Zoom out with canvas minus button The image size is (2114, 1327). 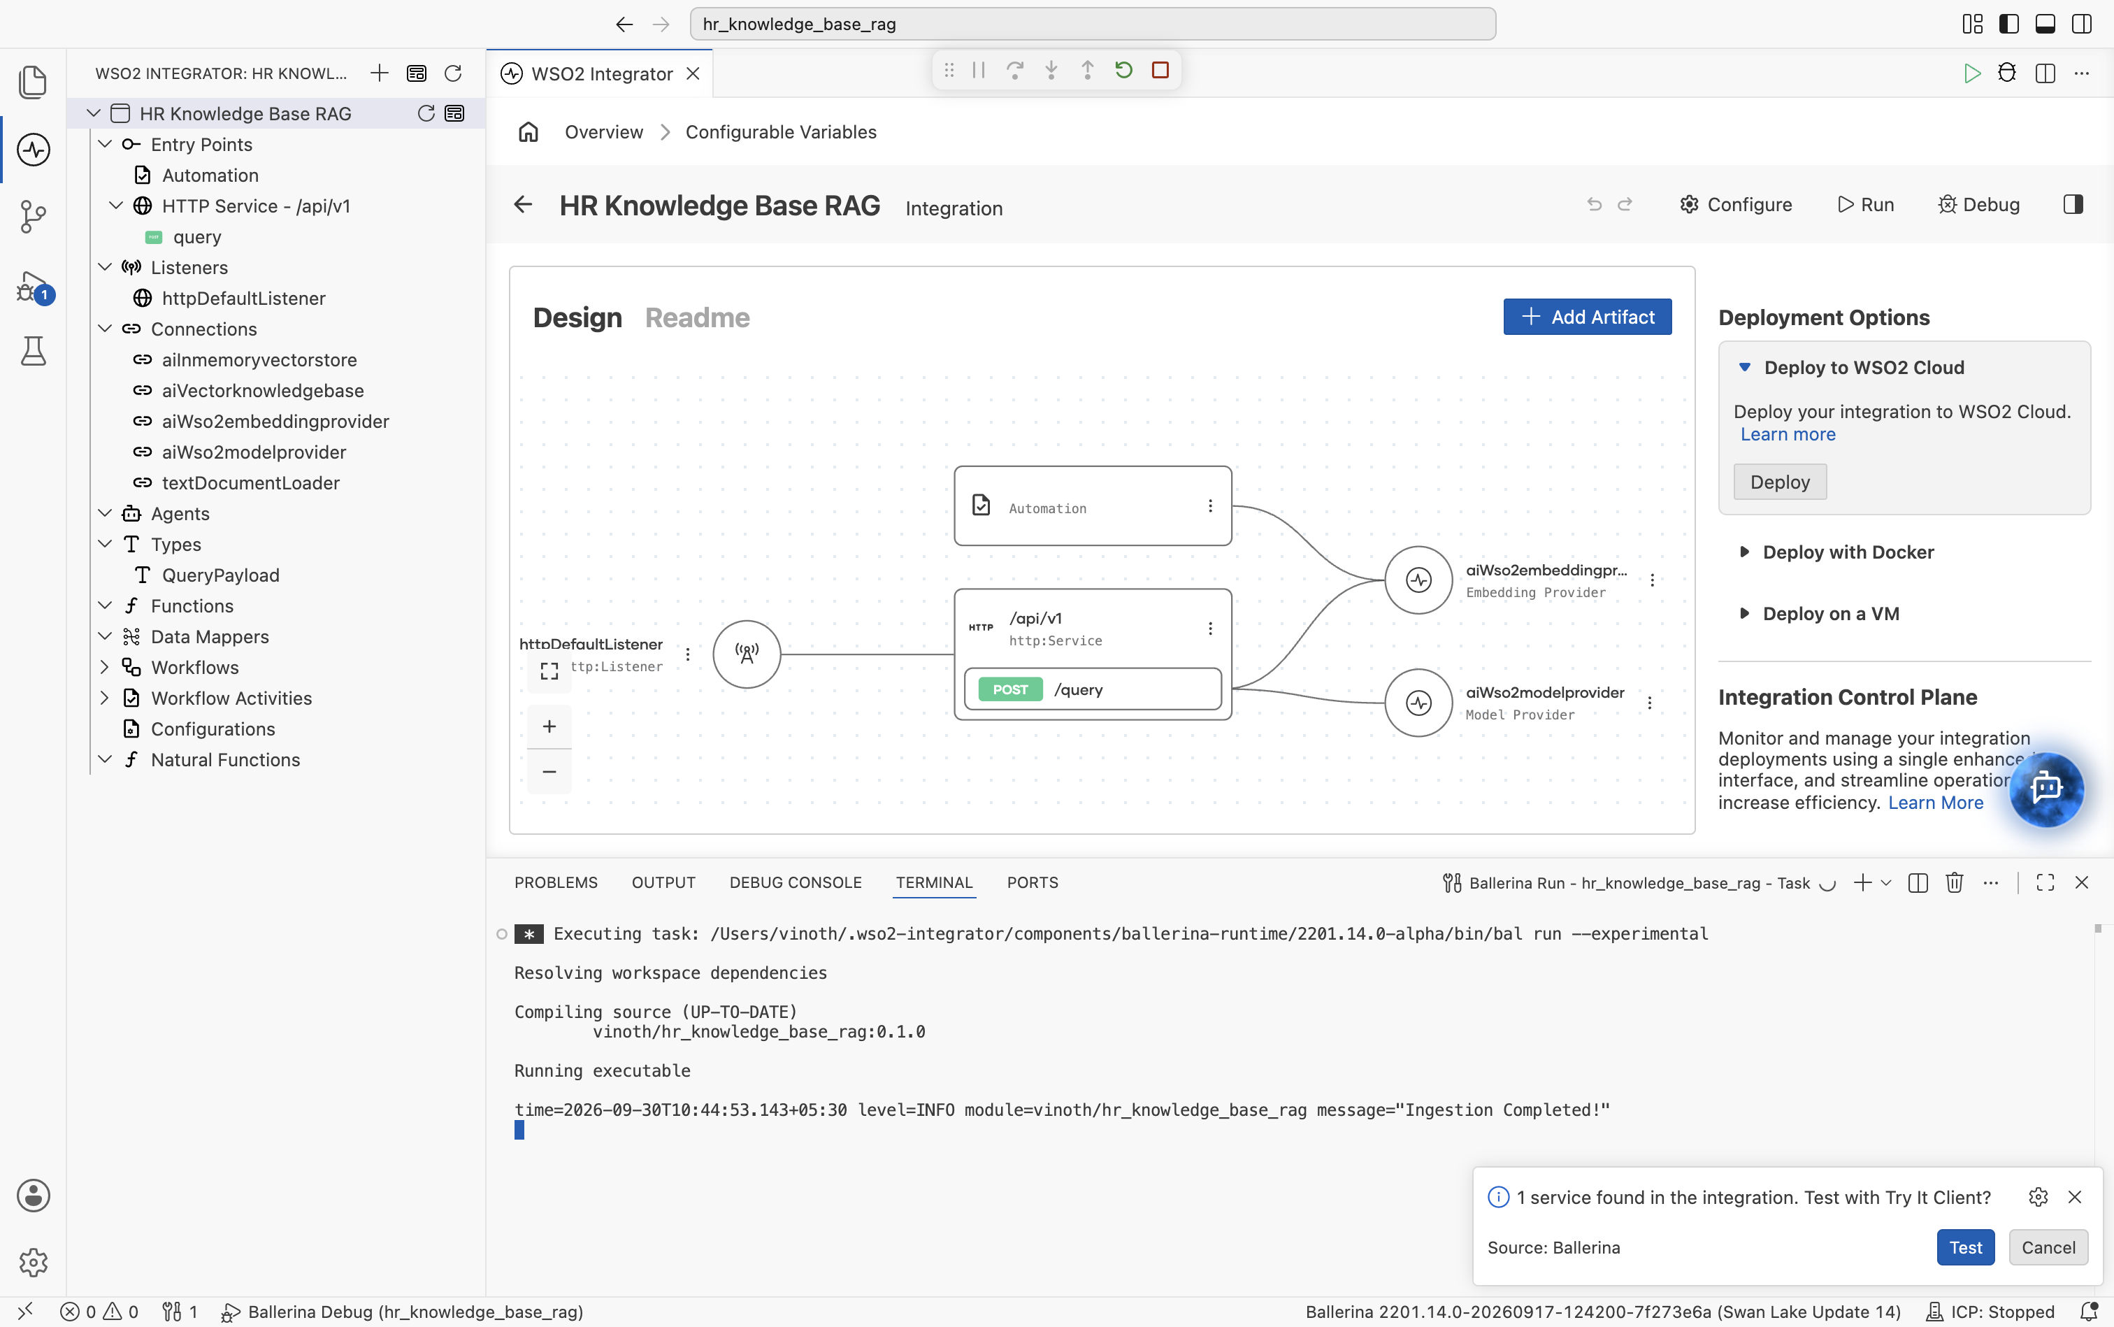549,771
